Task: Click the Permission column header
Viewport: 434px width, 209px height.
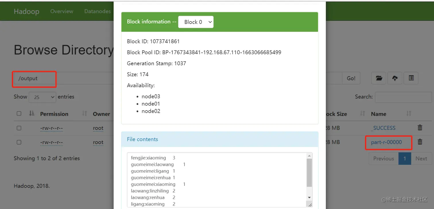Action: coord(54,114)
